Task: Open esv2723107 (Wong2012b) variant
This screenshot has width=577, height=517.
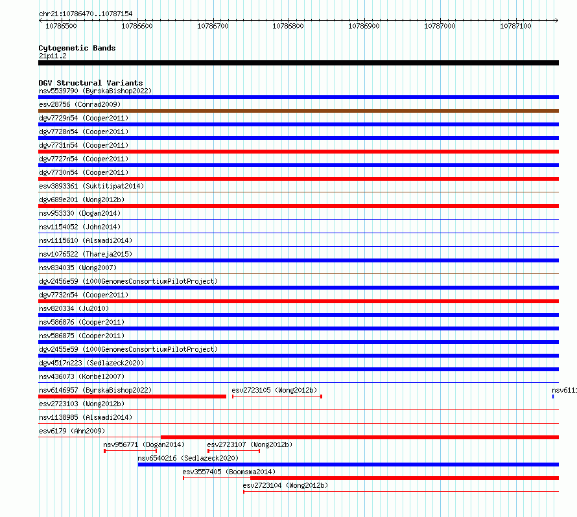Action: click(250, 444)
